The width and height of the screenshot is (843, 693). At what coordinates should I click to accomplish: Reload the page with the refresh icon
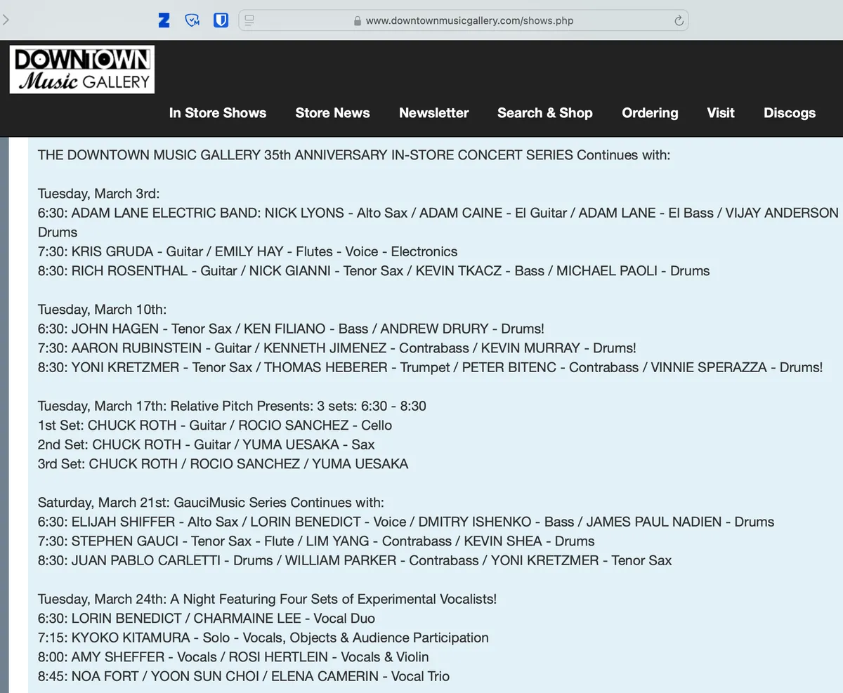click(x=679, y=20)
